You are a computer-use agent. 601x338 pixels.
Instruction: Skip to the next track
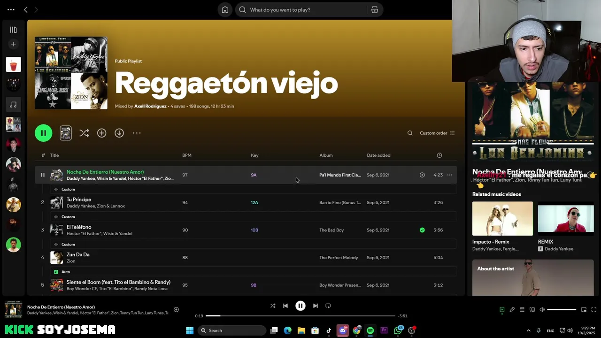[316, 306]
